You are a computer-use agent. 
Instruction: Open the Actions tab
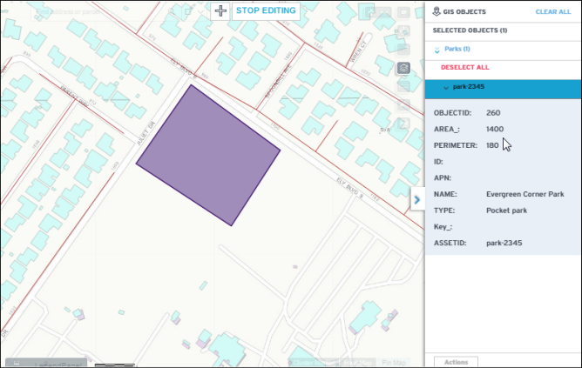(456, 361)
